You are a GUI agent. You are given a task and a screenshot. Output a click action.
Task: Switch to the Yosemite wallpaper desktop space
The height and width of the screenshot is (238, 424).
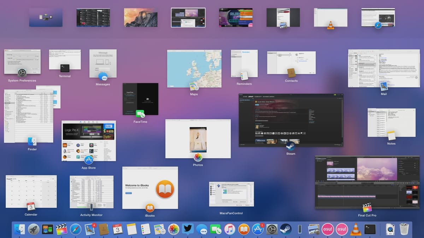pyautogui.click(x=141, y=18)
